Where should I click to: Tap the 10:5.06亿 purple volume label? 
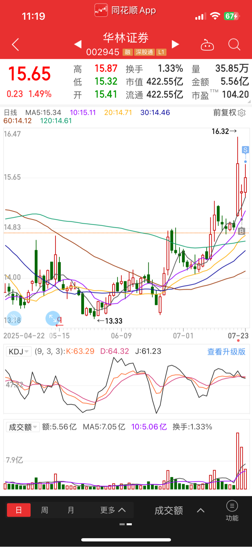(x=149, y=427)
